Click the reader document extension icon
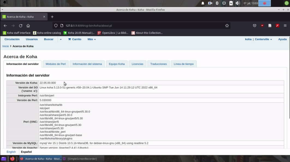This screenshot has width=290, height=162. pos(270,26)
